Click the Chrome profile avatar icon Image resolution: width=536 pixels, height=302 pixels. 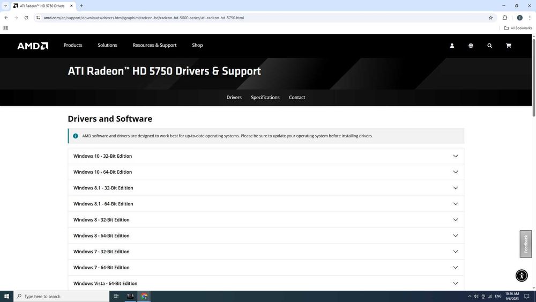(x=519, y=18)
